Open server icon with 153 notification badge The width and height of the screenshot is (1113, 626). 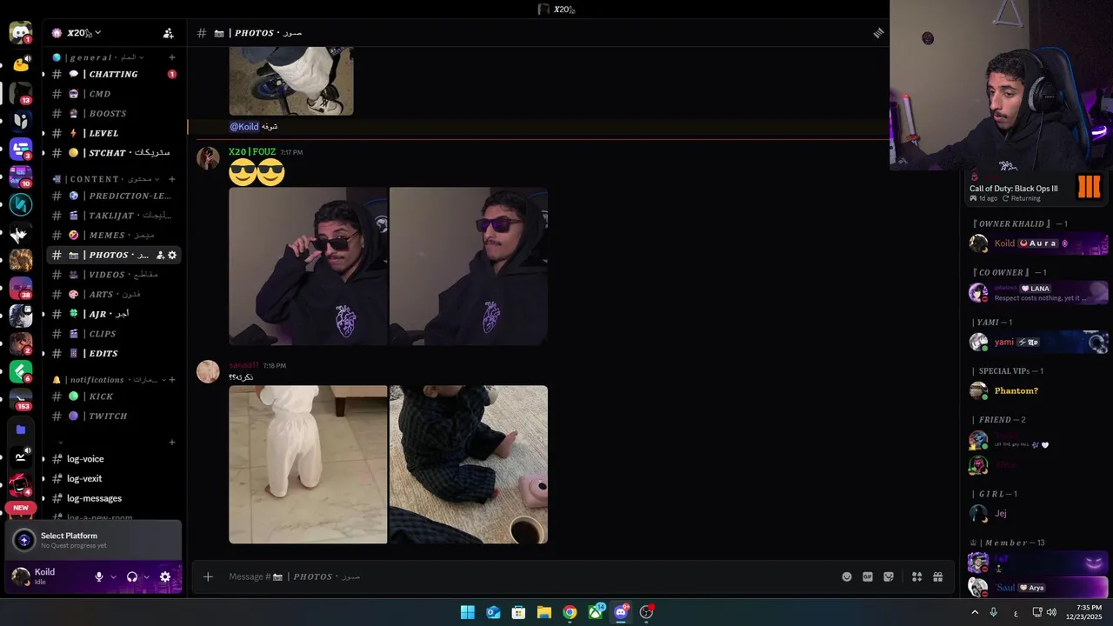(x=20, y=399)
